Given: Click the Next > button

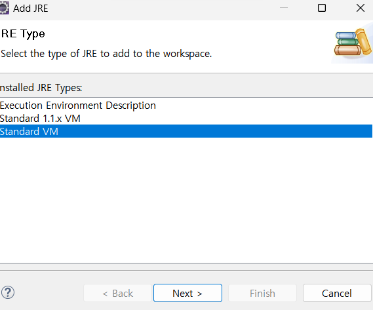Looking at the screenshot, I should [187, 293].
